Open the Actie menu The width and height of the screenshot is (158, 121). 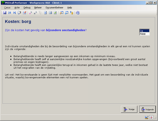click(x=17, y=8)
